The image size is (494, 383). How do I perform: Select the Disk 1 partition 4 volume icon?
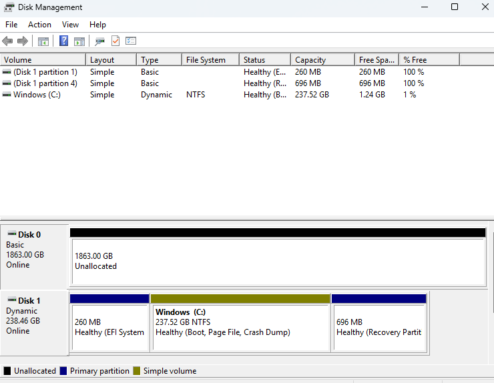[7, 83]
